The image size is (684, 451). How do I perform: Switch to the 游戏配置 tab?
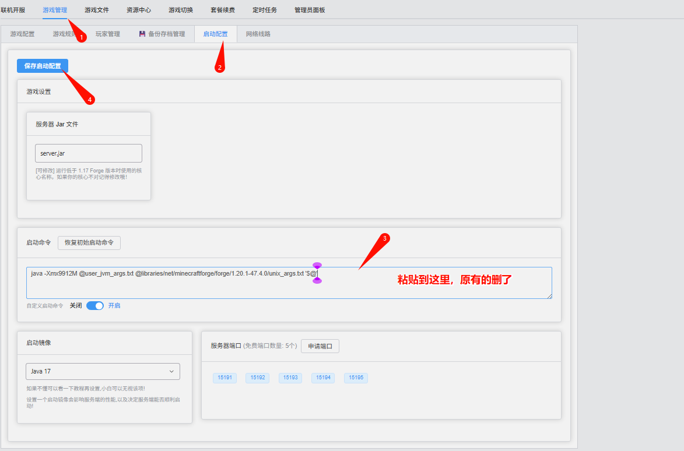(x=22, y=34)
